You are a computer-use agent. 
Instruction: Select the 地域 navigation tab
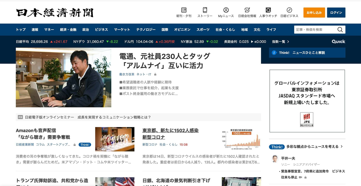pyautogui.click(x=244, y=30)
